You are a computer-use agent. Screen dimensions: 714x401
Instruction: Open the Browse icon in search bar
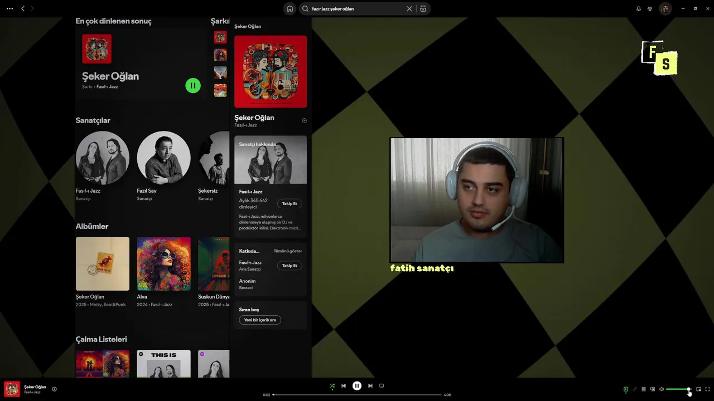pos(423,9)
